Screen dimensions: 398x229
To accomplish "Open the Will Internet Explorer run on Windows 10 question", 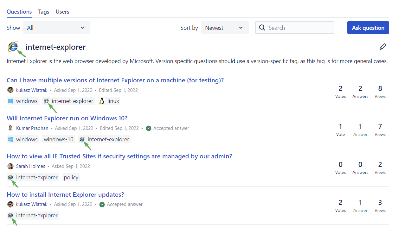I will [x=67, y=118].
